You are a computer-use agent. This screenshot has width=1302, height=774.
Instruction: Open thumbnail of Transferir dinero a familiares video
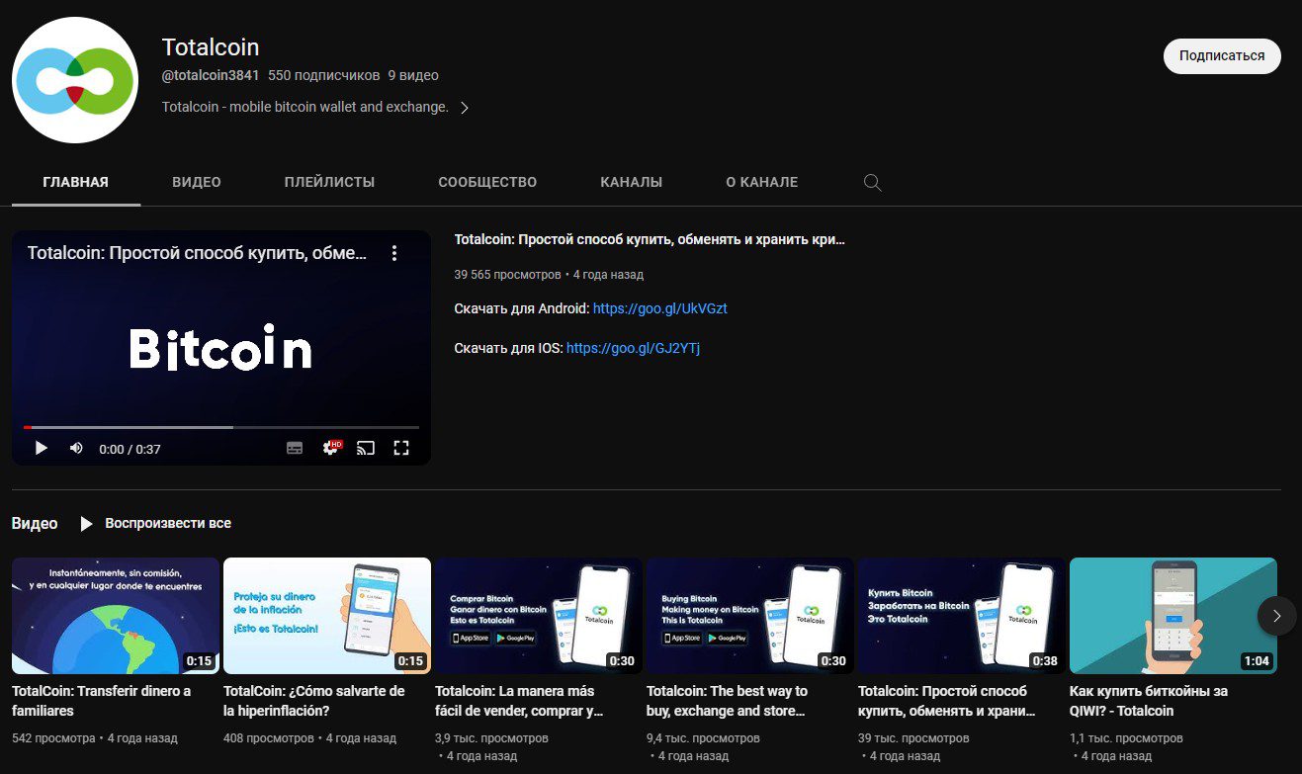pos(116,616)
